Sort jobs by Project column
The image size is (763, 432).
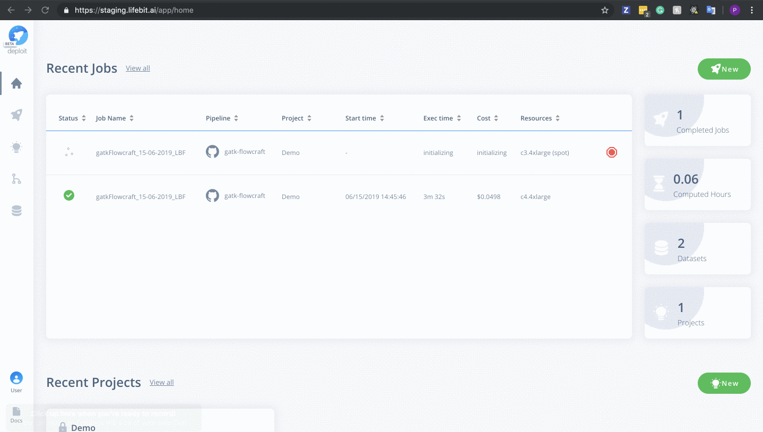(x=297, y=118)
